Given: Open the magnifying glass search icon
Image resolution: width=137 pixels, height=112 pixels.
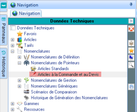Looking at the screenshot, I should click(x=131, y=65).
